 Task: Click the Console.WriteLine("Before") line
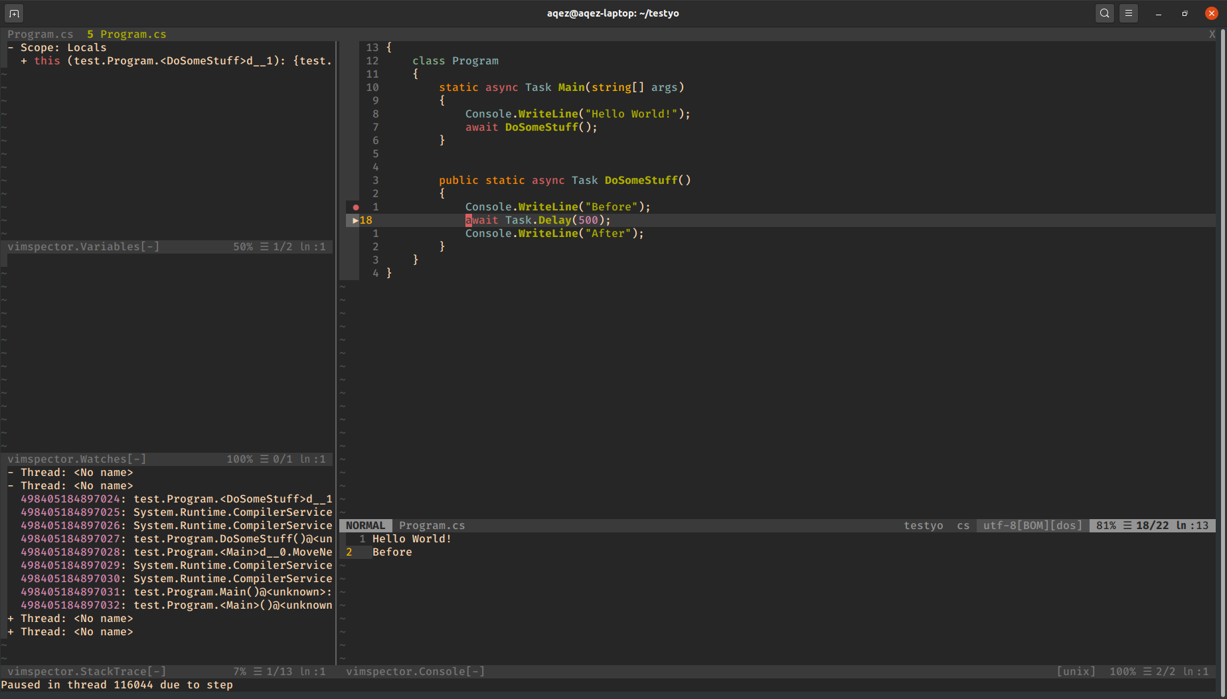tap(558, 207)
